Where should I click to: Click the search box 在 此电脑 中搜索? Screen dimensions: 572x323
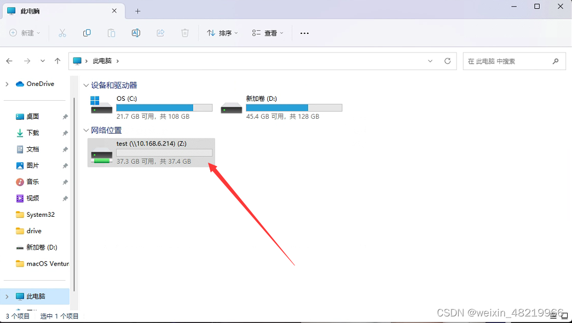tap(515, 61)
